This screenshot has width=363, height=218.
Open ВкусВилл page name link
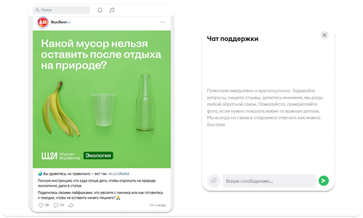tap(59, 22)
